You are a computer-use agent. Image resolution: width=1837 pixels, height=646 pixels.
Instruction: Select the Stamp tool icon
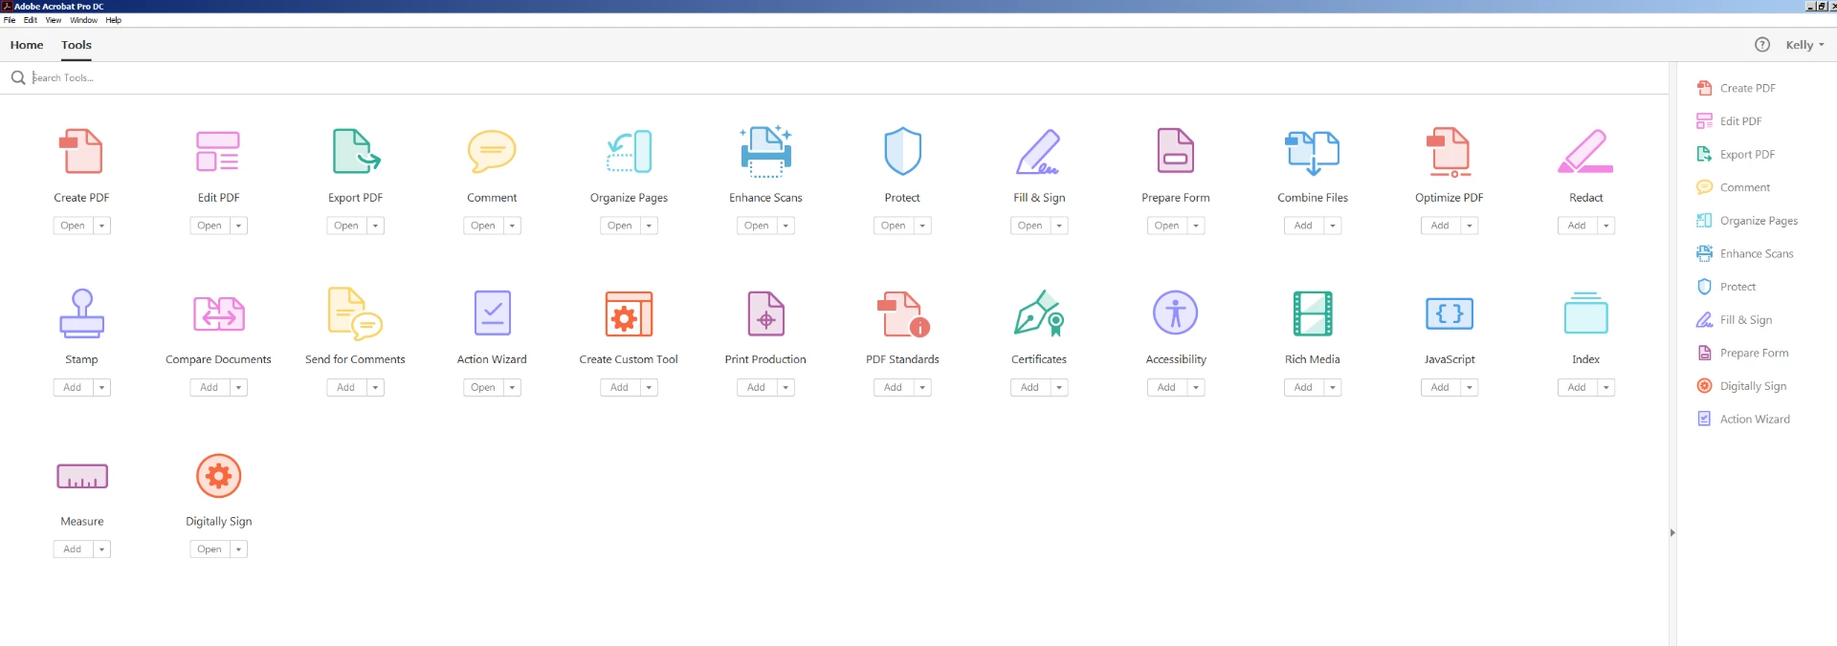[81, 313]
